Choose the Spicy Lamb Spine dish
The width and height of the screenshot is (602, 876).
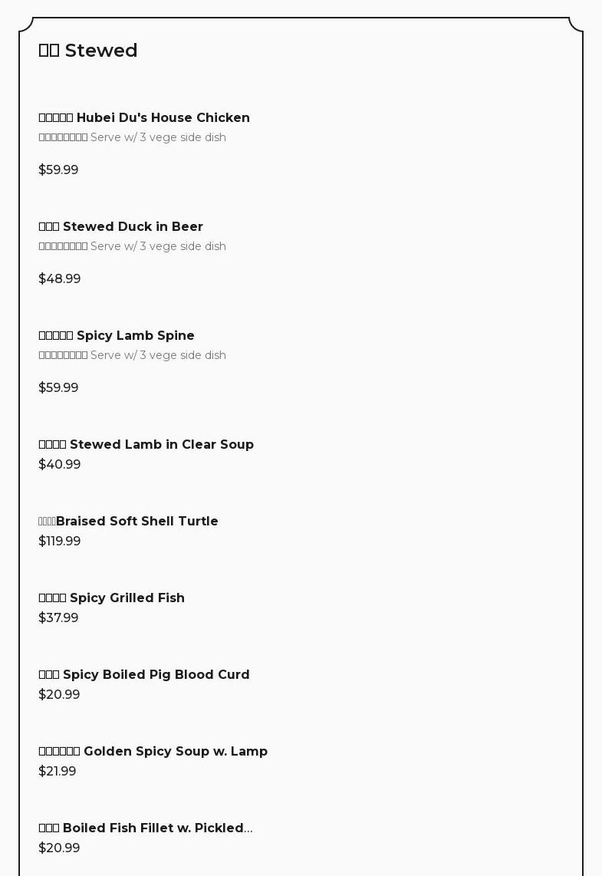coord(117,335)
